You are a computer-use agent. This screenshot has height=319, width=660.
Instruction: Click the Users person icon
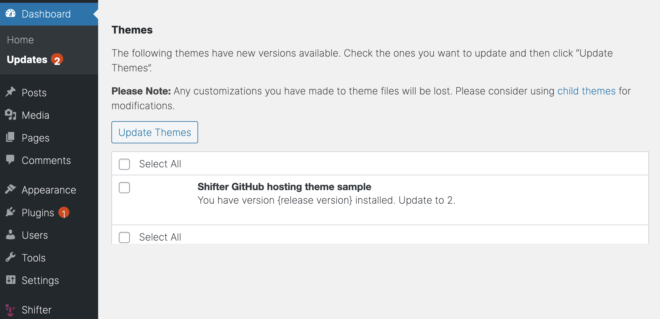click(x=10, y=234)
